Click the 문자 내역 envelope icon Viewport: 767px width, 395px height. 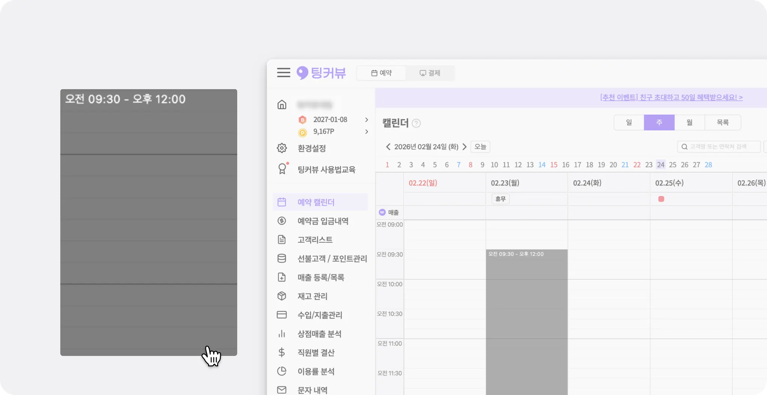click(x=282, y=390)
